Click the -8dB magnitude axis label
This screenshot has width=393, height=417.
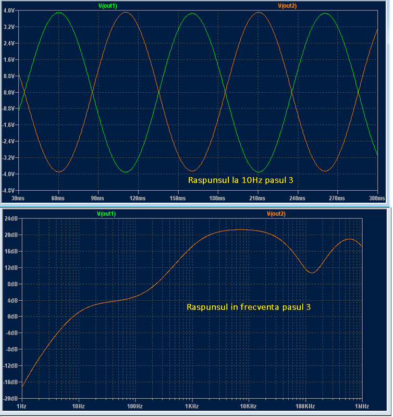pos(11,349)
